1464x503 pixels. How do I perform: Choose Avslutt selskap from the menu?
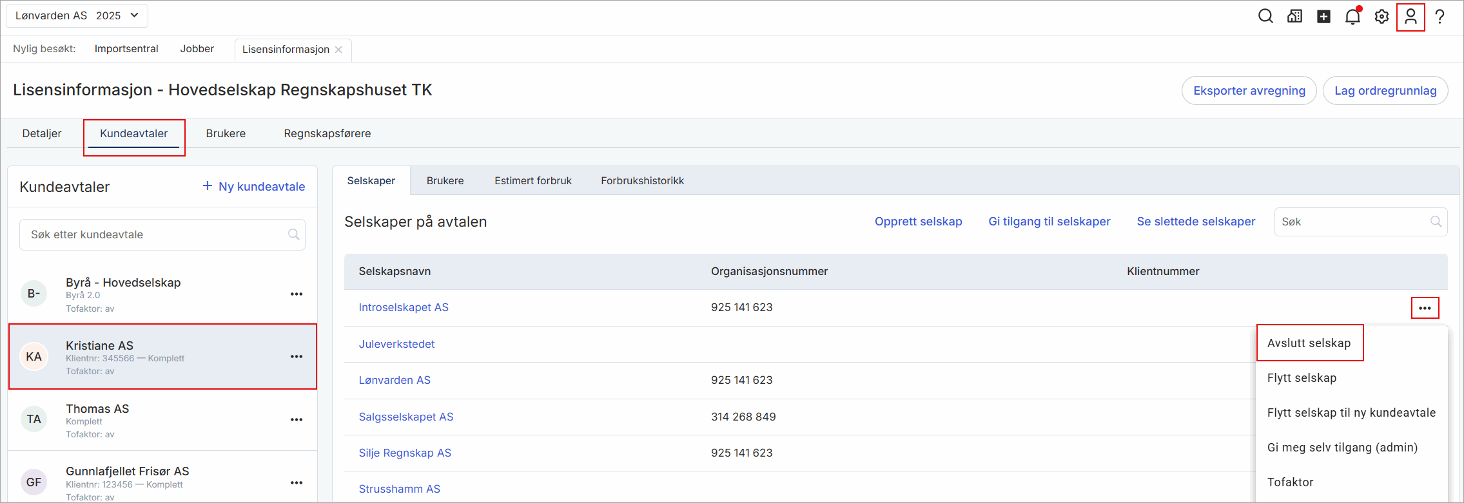click(1309, 343)
